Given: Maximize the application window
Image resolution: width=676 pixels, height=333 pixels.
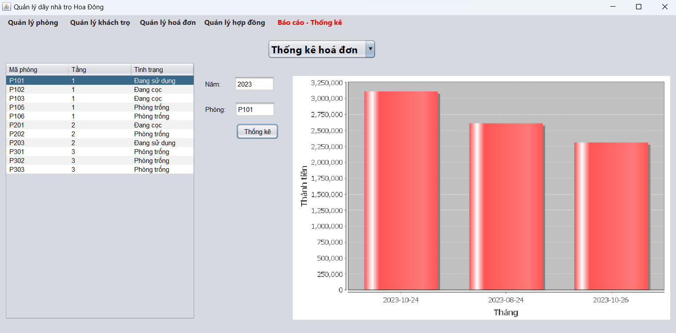Looking at the screenshot, I should tap(639, 7).
